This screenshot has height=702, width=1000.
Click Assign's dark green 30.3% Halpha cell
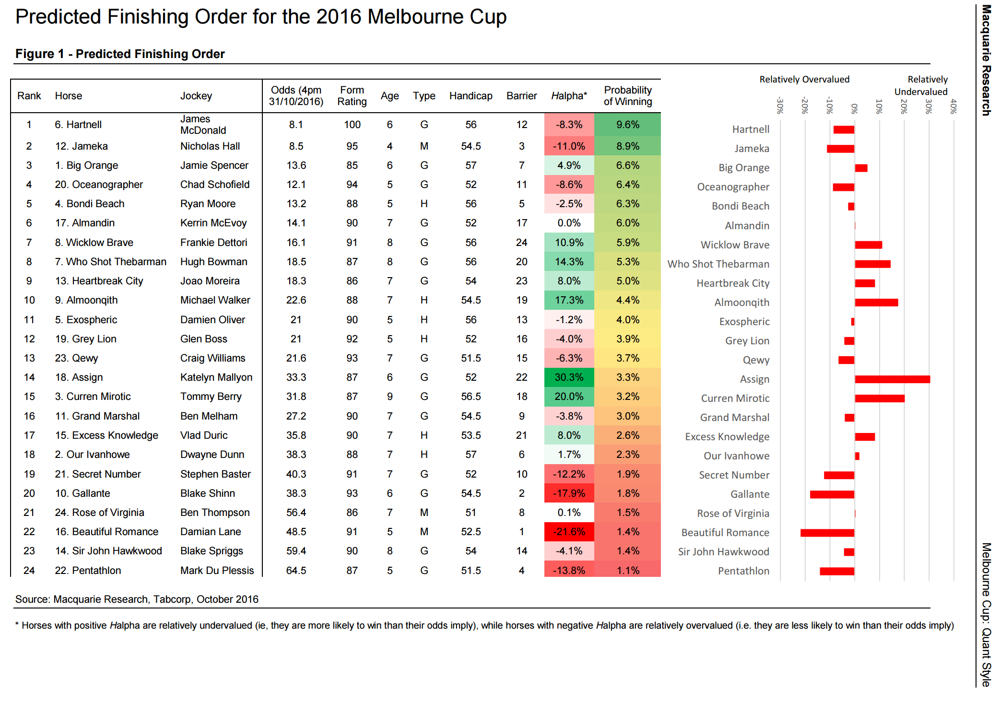[569, 377]
